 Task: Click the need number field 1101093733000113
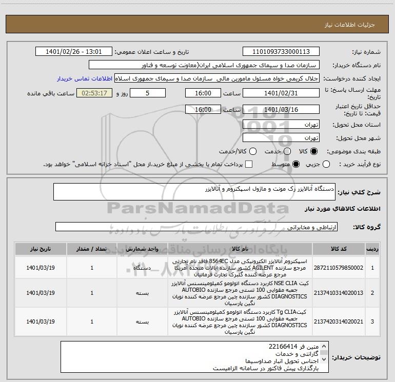(x=281, y=52)
